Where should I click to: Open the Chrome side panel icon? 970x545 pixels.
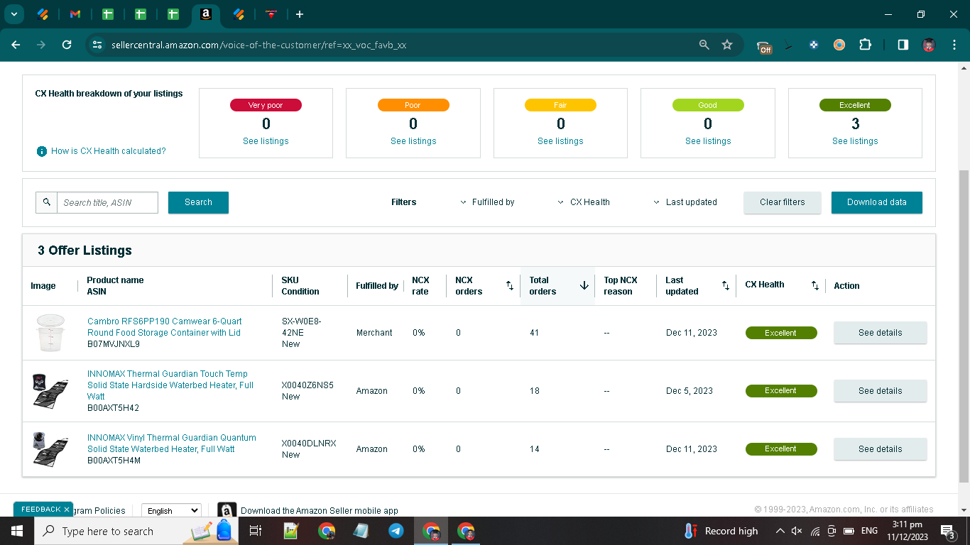[903, 45]
